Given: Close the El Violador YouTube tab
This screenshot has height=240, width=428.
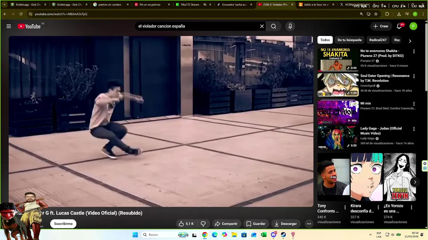Looking at the screenshot, I should click(x=292, y=5).
